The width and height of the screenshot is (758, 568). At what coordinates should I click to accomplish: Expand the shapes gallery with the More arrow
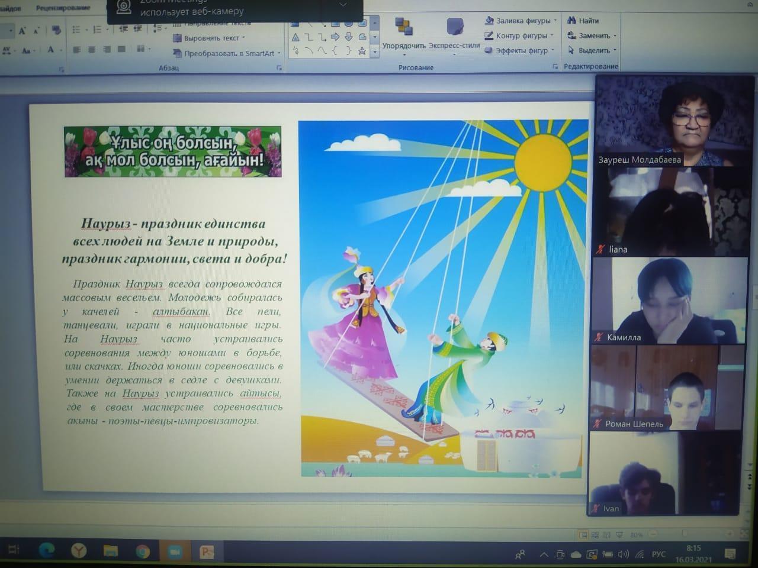pos(375,52)
